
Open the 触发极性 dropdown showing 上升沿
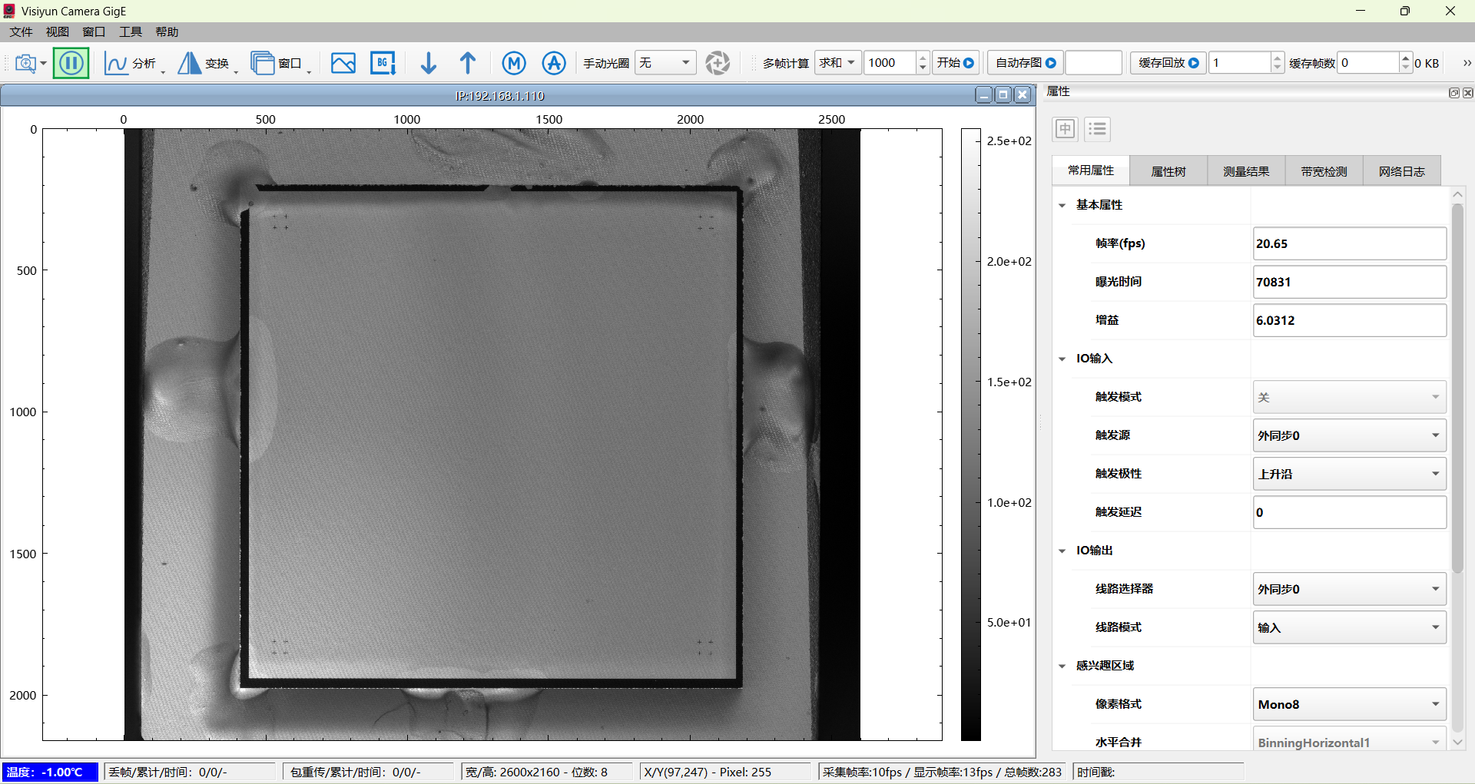coord(1350,474)
